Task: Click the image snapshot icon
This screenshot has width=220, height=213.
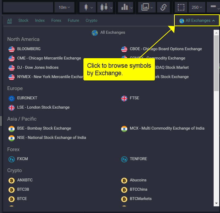Action: click(145, 7)
